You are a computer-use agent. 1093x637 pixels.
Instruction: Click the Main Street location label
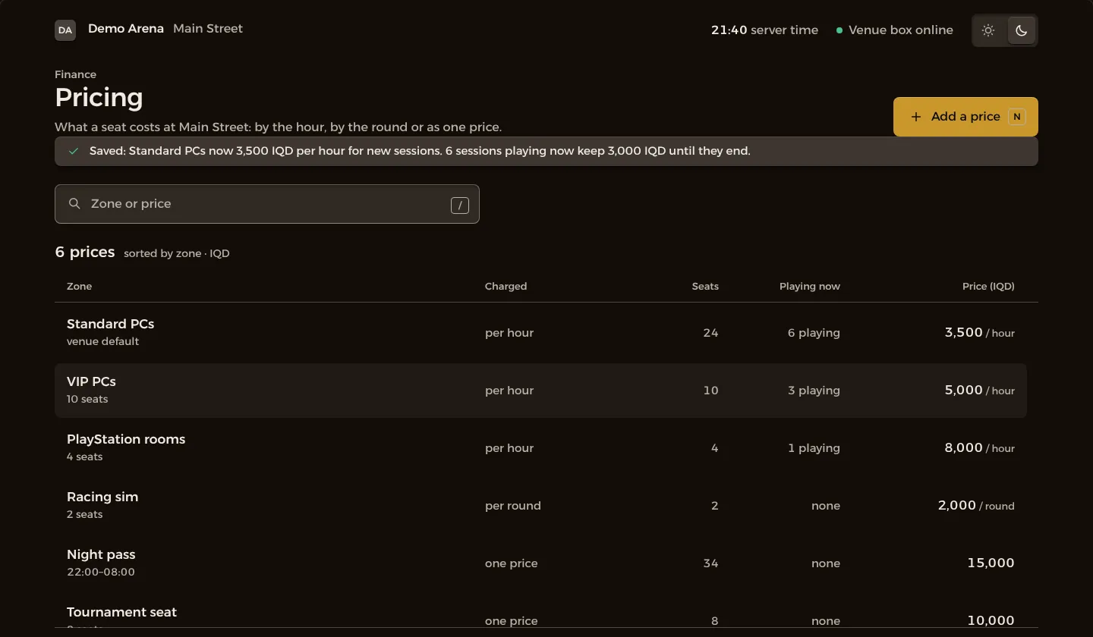pyautogui.click(x=208, y=29)
